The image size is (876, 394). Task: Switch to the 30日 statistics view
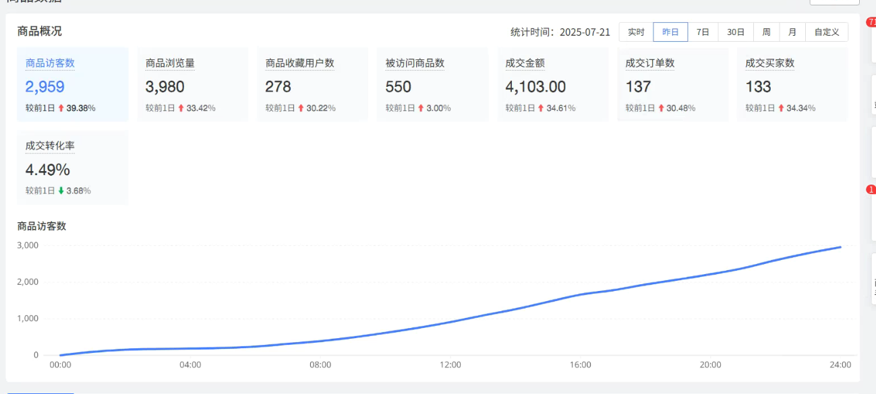coord(734,32)
